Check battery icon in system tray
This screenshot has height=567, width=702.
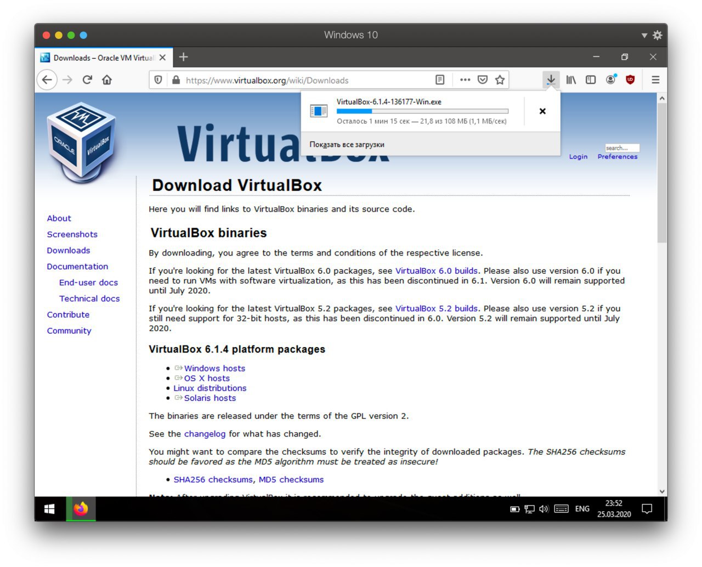pyautogui.click(x=515, y=509)
